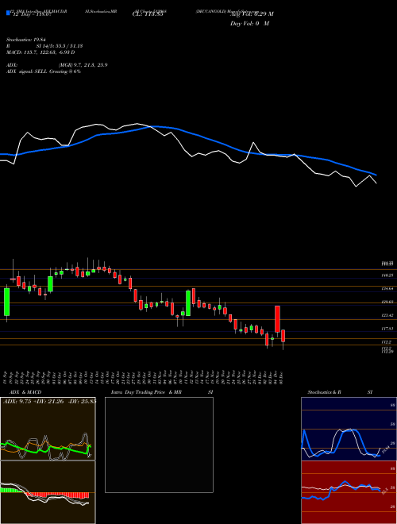Image resolution: width=397 pixels, height=524 pixels.
Task: Click the tall red candle near the chart's end
Action: tap(277, 319)
